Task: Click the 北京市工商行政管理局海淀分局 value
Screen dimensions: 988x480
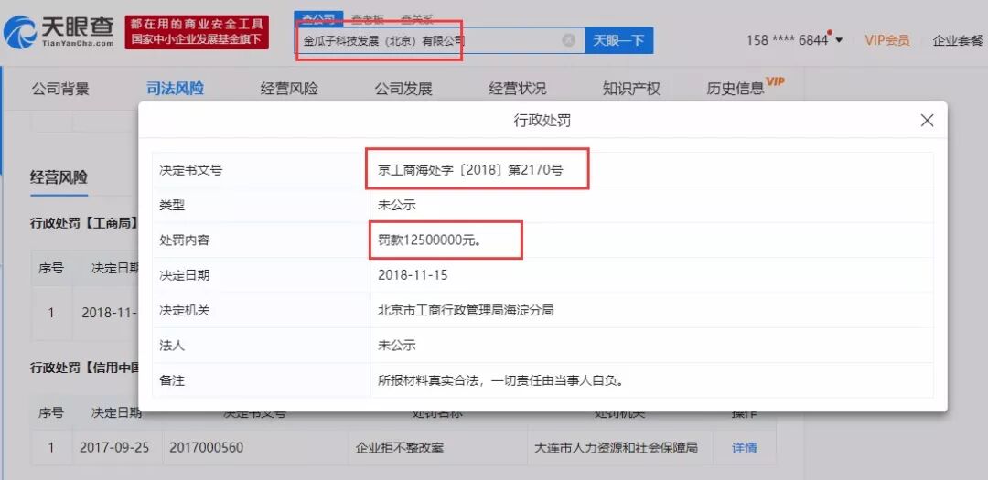Action: point(466,311)
